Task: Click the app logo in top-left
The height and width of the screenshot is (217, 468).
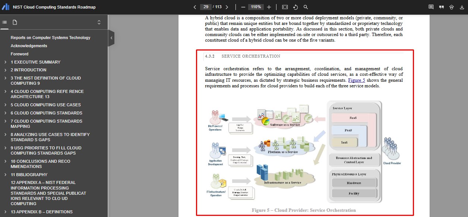Action: [6, 7]
